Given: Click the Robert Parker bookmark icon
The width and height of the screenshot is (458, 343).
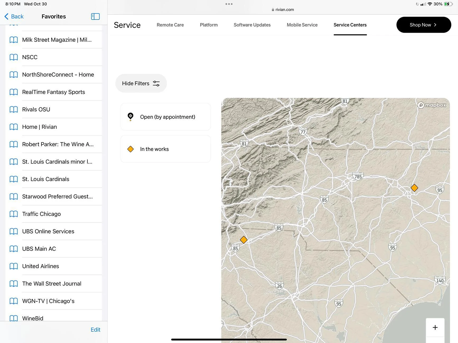Looking at the screenshot, I should pyautogui.click(x=13, y=144).
